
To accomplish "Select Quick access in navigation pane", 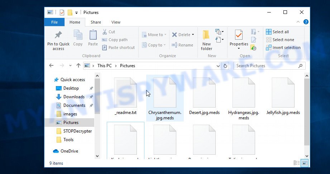I will point(73,80).
